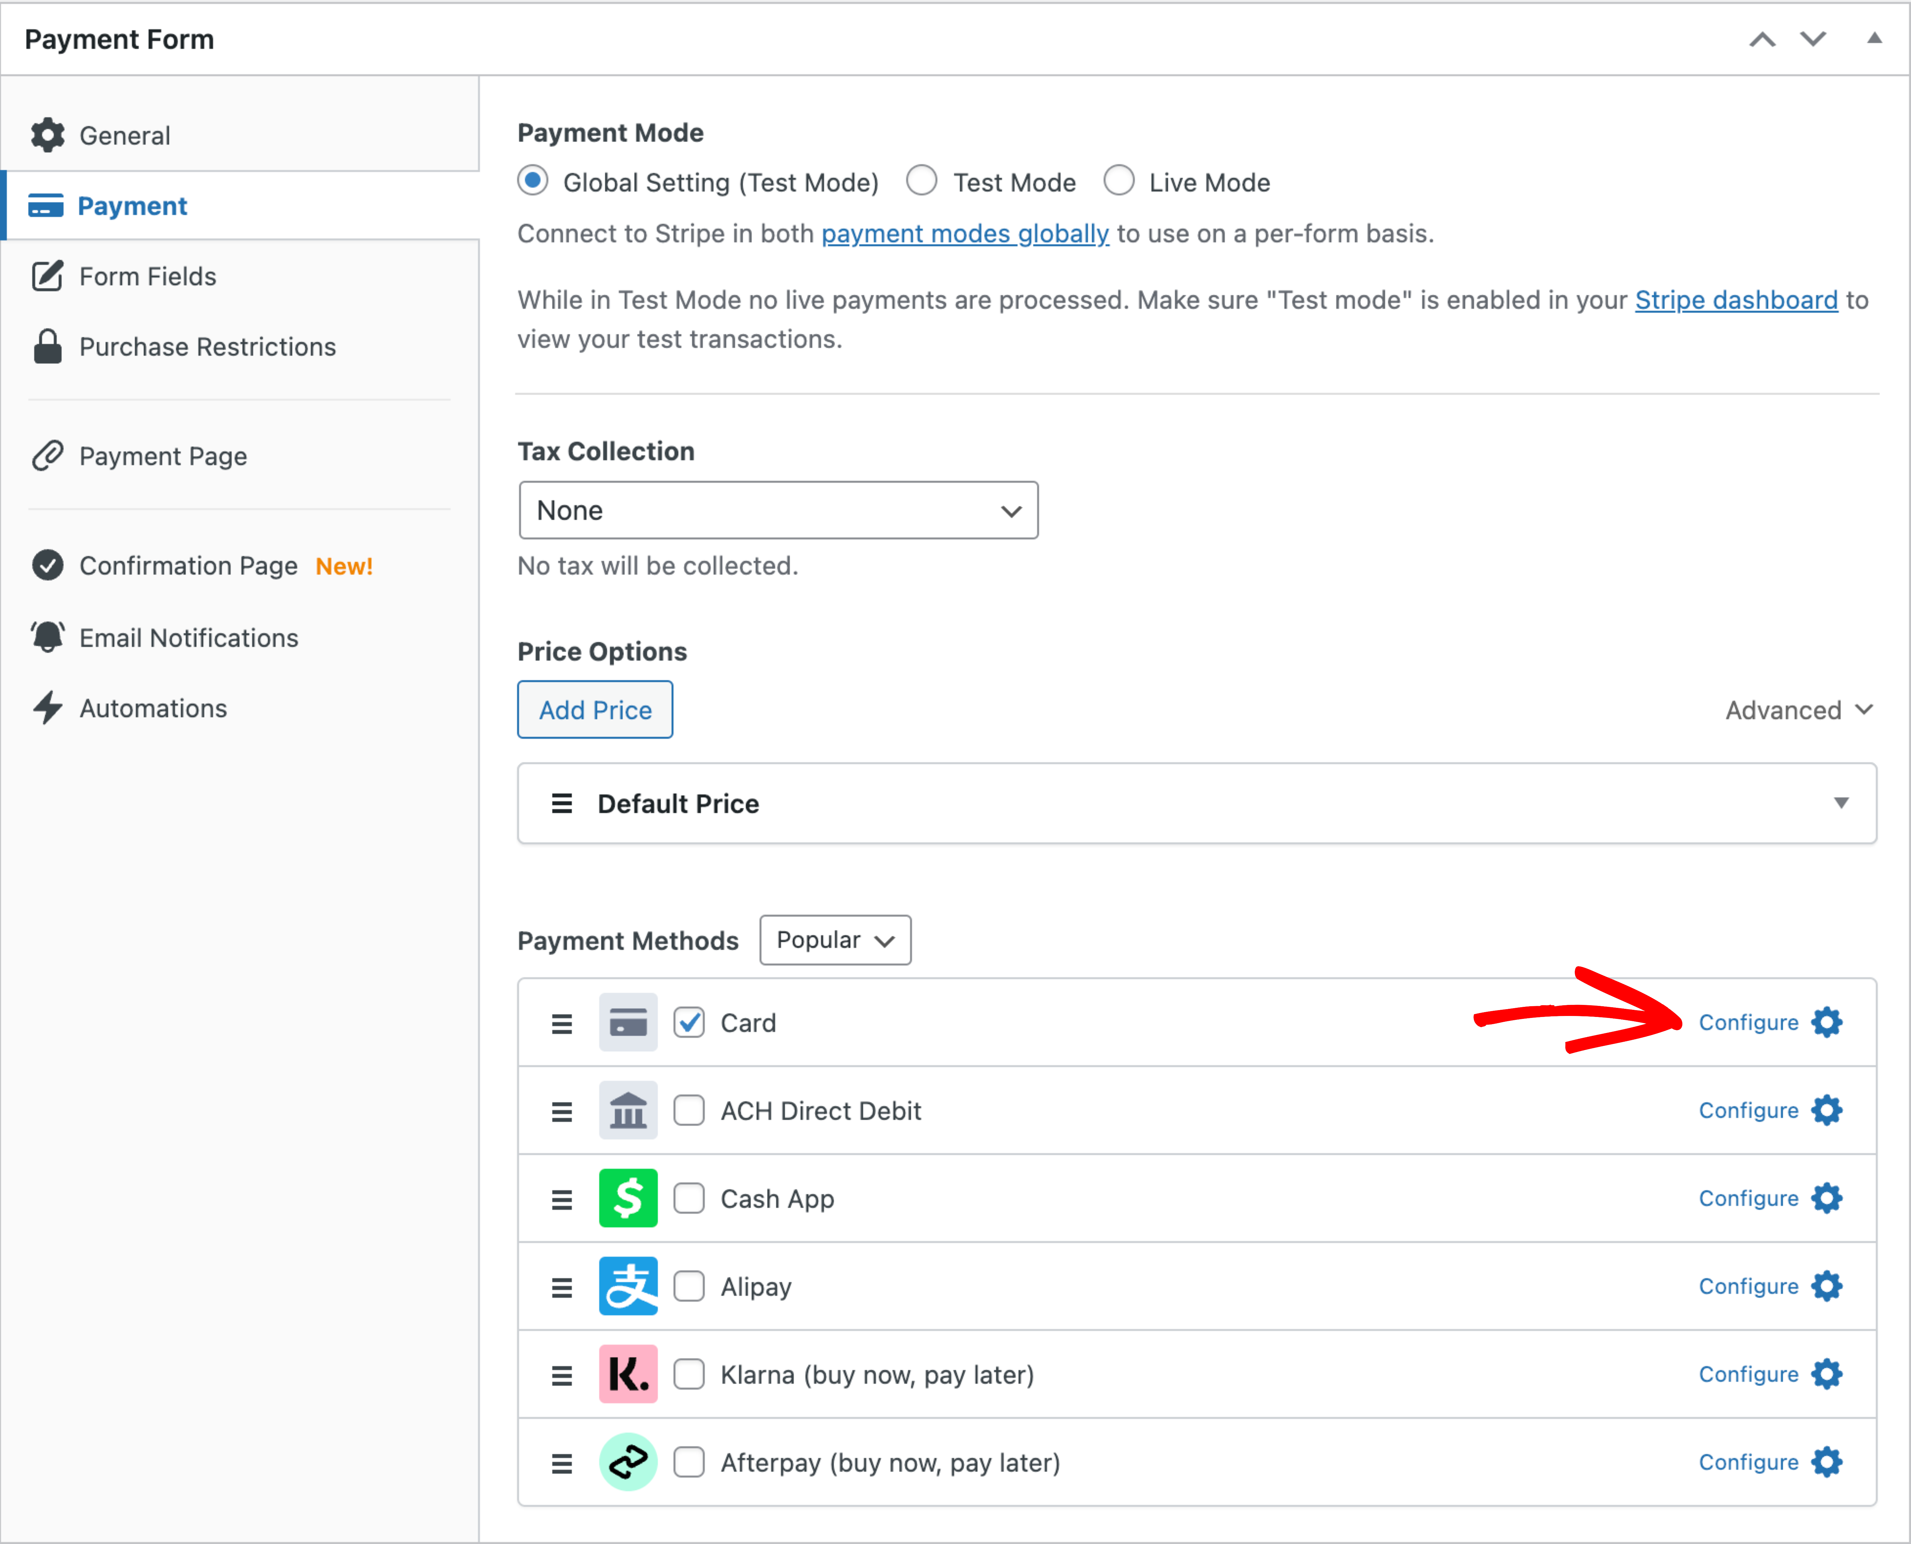The image size is (1911, 1544).
Task: Switch to the Email Notifications tab
Action: [x=189, y=638]
